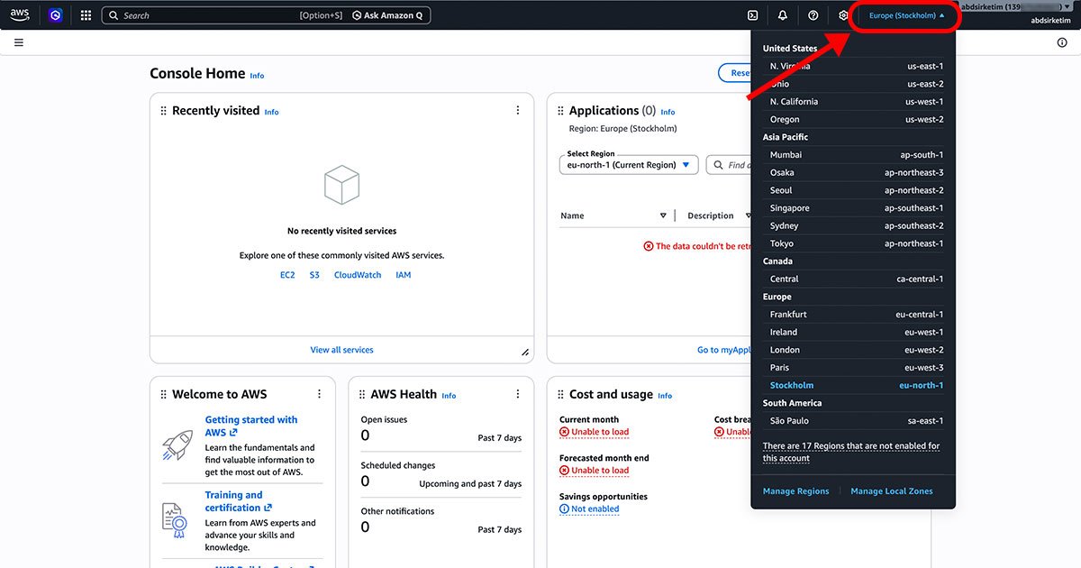Open the settings gear icon
The width and height of the screenshot is (1081, 568).
(x=843, y=15)
